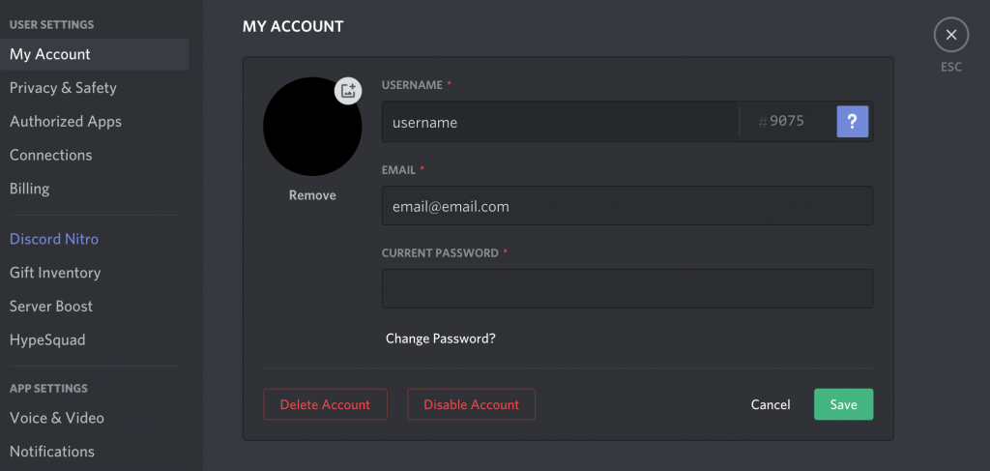Focus the Current Password field
990x471 pixels.
[627, 288]
